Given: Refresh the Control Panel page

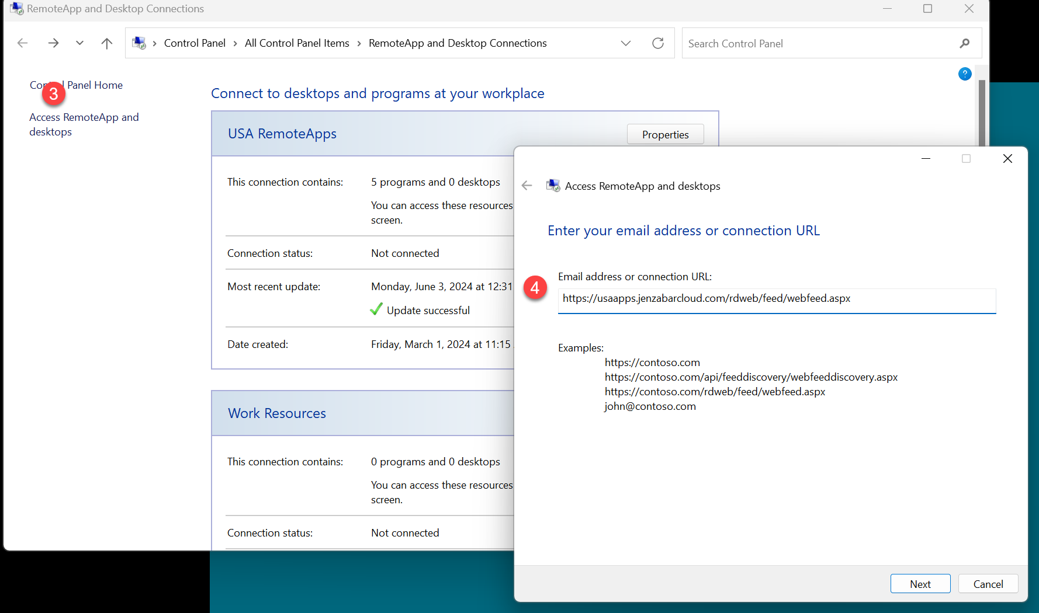Looking at the screenshot, I should (x=658, y=43).
